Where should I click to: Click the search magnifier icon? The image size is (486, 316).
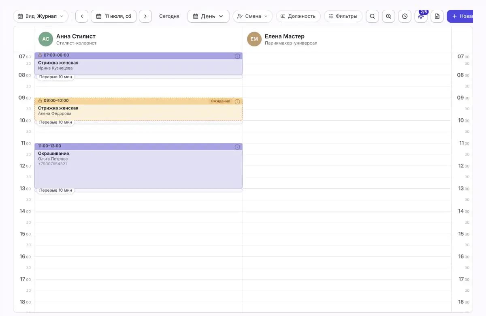[x=372, y=16]
